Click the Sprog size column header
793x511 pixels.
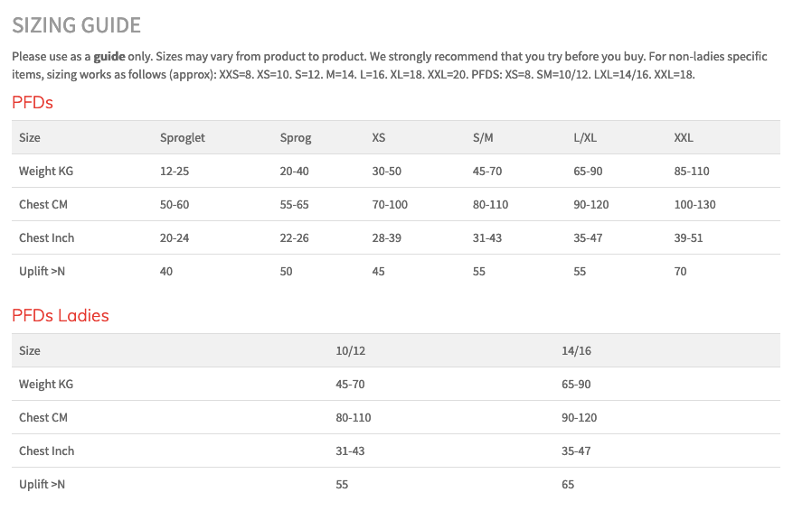click(296, 137)
